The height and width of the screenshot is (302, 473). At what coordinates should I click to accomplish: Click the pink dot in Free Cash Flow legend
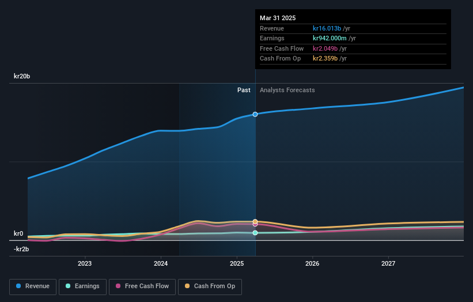tap(118, 286)
